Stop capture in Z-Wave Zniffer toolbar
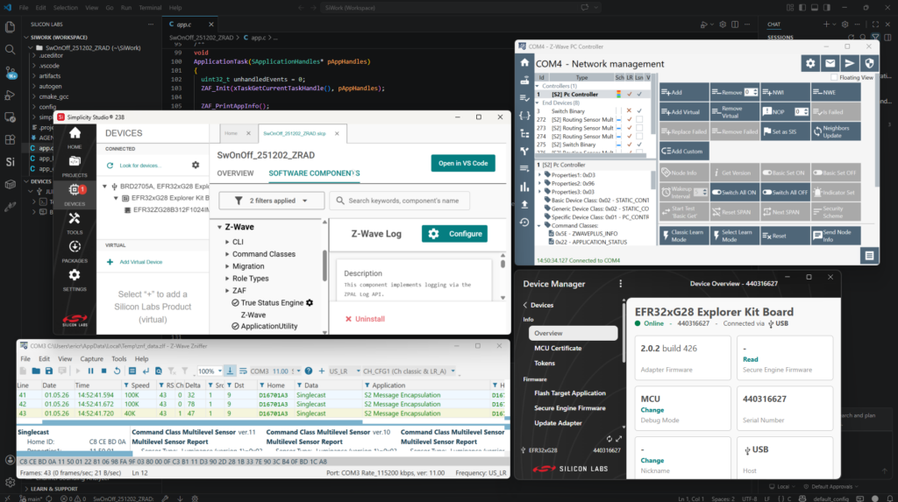The image size is (898, 502). (x=103, y=371)
